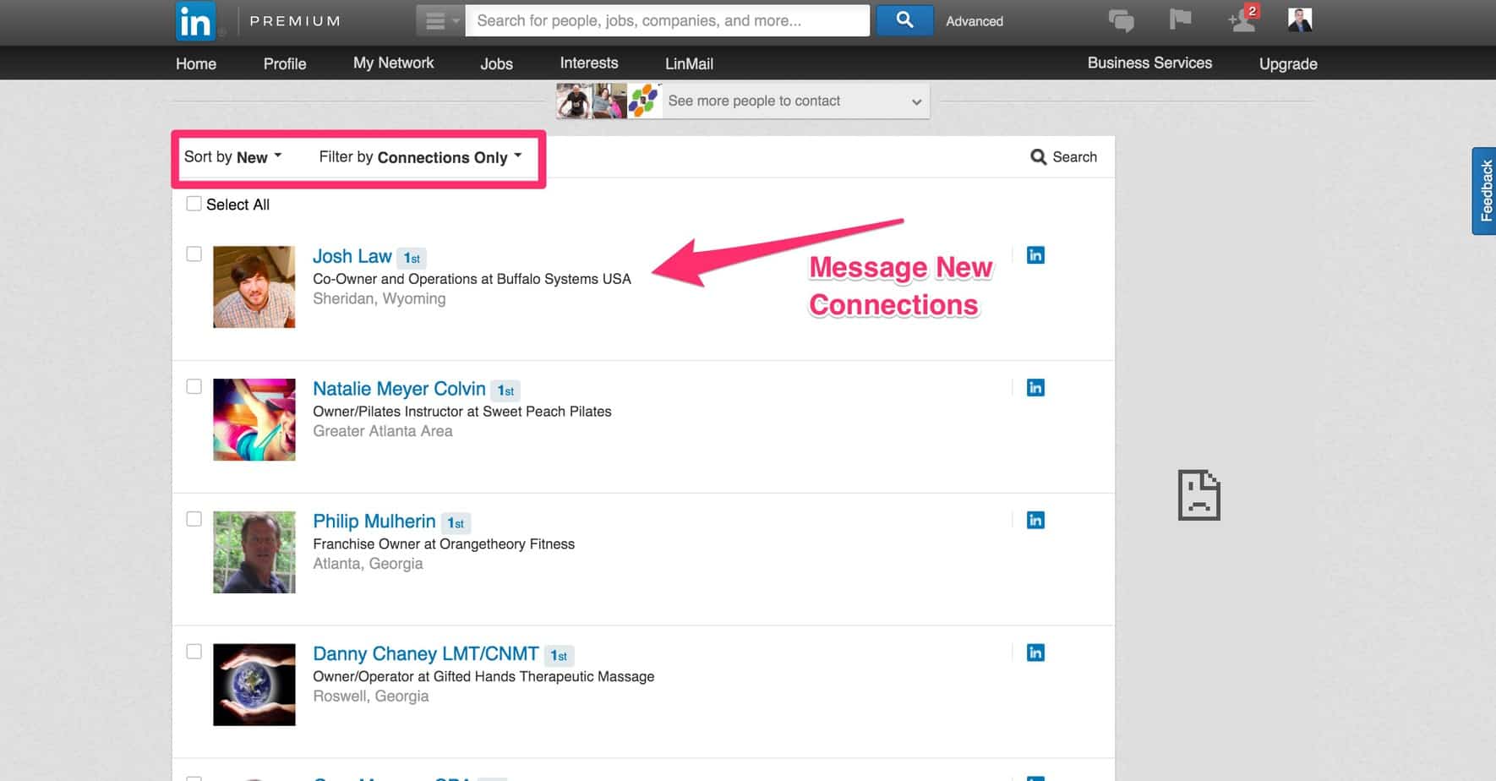Open the add connections icon with badge
Viewport: 1496px width, 781px height.
click(x=1242, y=19)
